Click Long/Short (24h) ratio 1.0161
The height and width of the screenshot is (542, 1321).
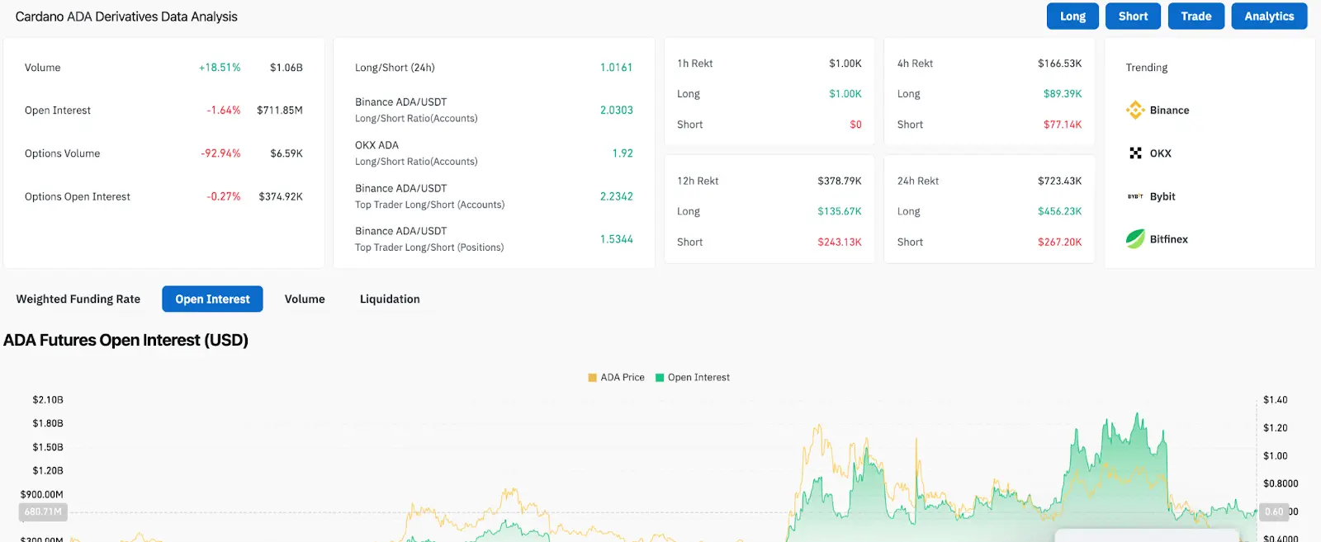(x=617, y=68)
